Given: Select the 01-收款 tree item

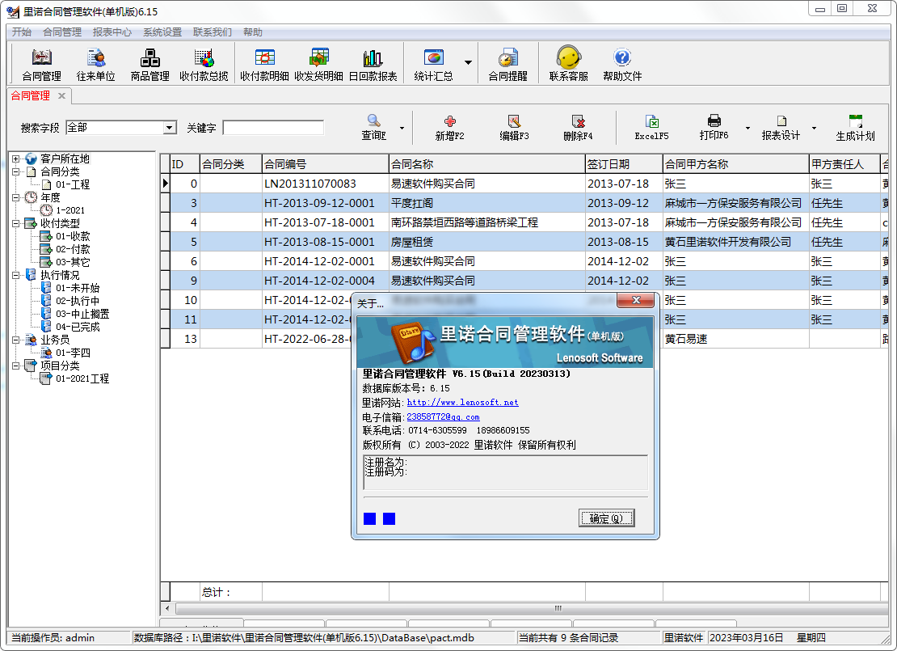Looking at the screenshot, I should pos(73,236).
